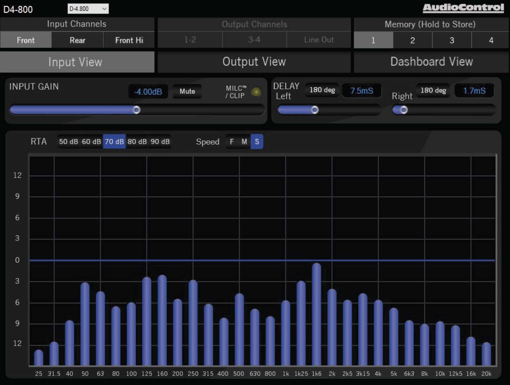Edit the -4.00dB input gain value

[x=148, y=91]
